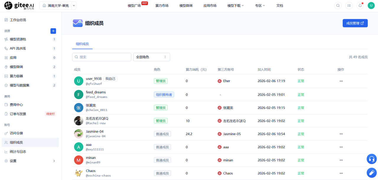Click the 张潮龙 avatar
378x180 pixels.
pos(79,108)
